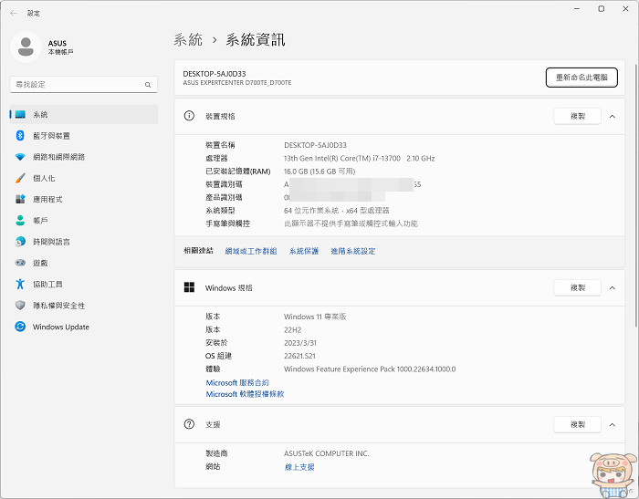Open 網路和網際網路 network settings

click(x=58, y=157)
